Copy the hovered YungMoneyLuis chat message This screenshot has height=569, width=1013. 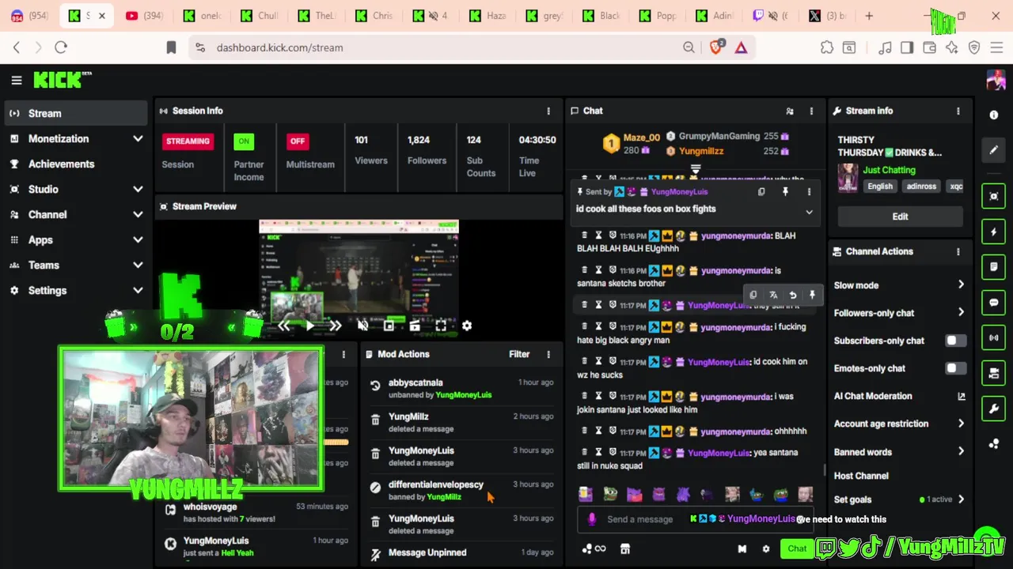[753, 295]
